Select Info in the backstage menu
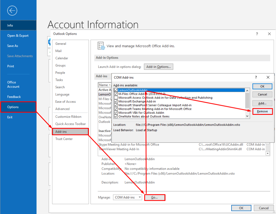Screen dimensions: 276x214 [18, 25]
